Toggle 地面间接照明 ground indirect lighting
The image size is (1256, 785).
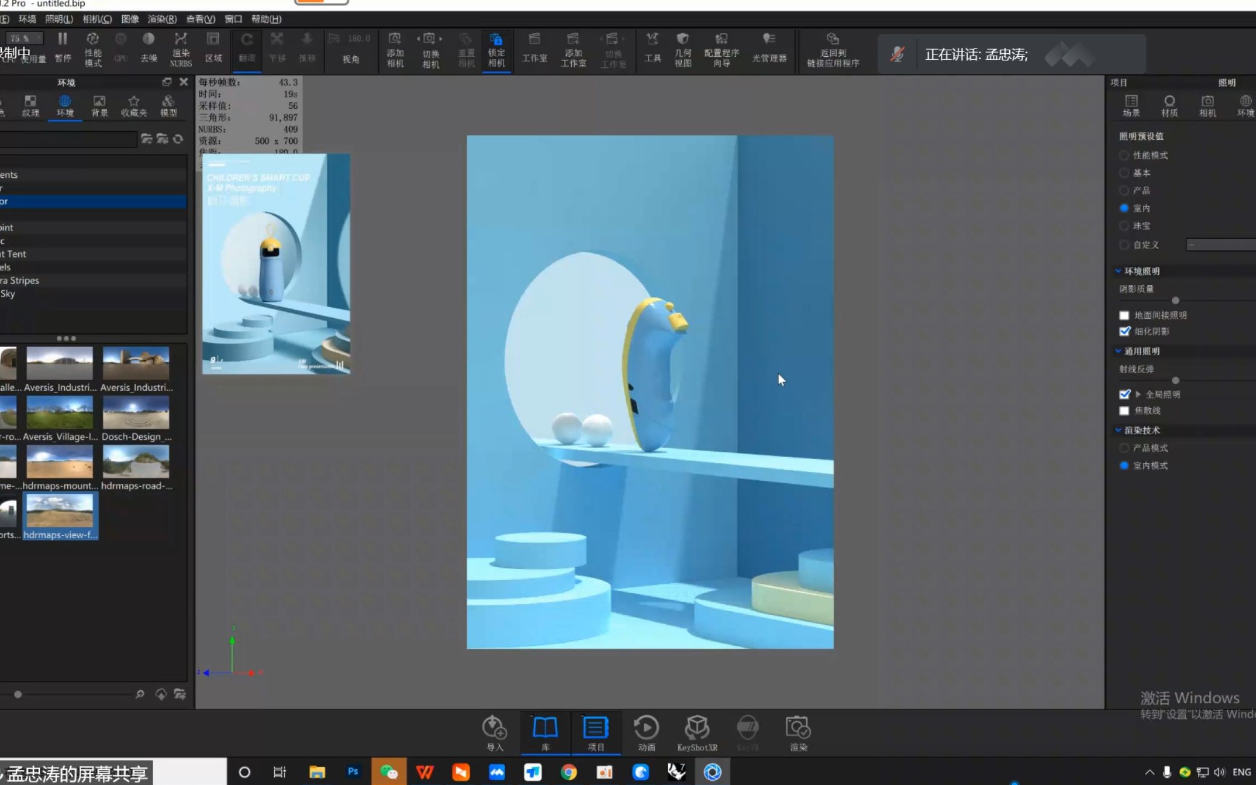[1124, 314]
